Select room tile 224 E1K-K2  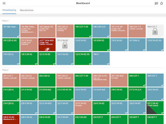(101, 108)
